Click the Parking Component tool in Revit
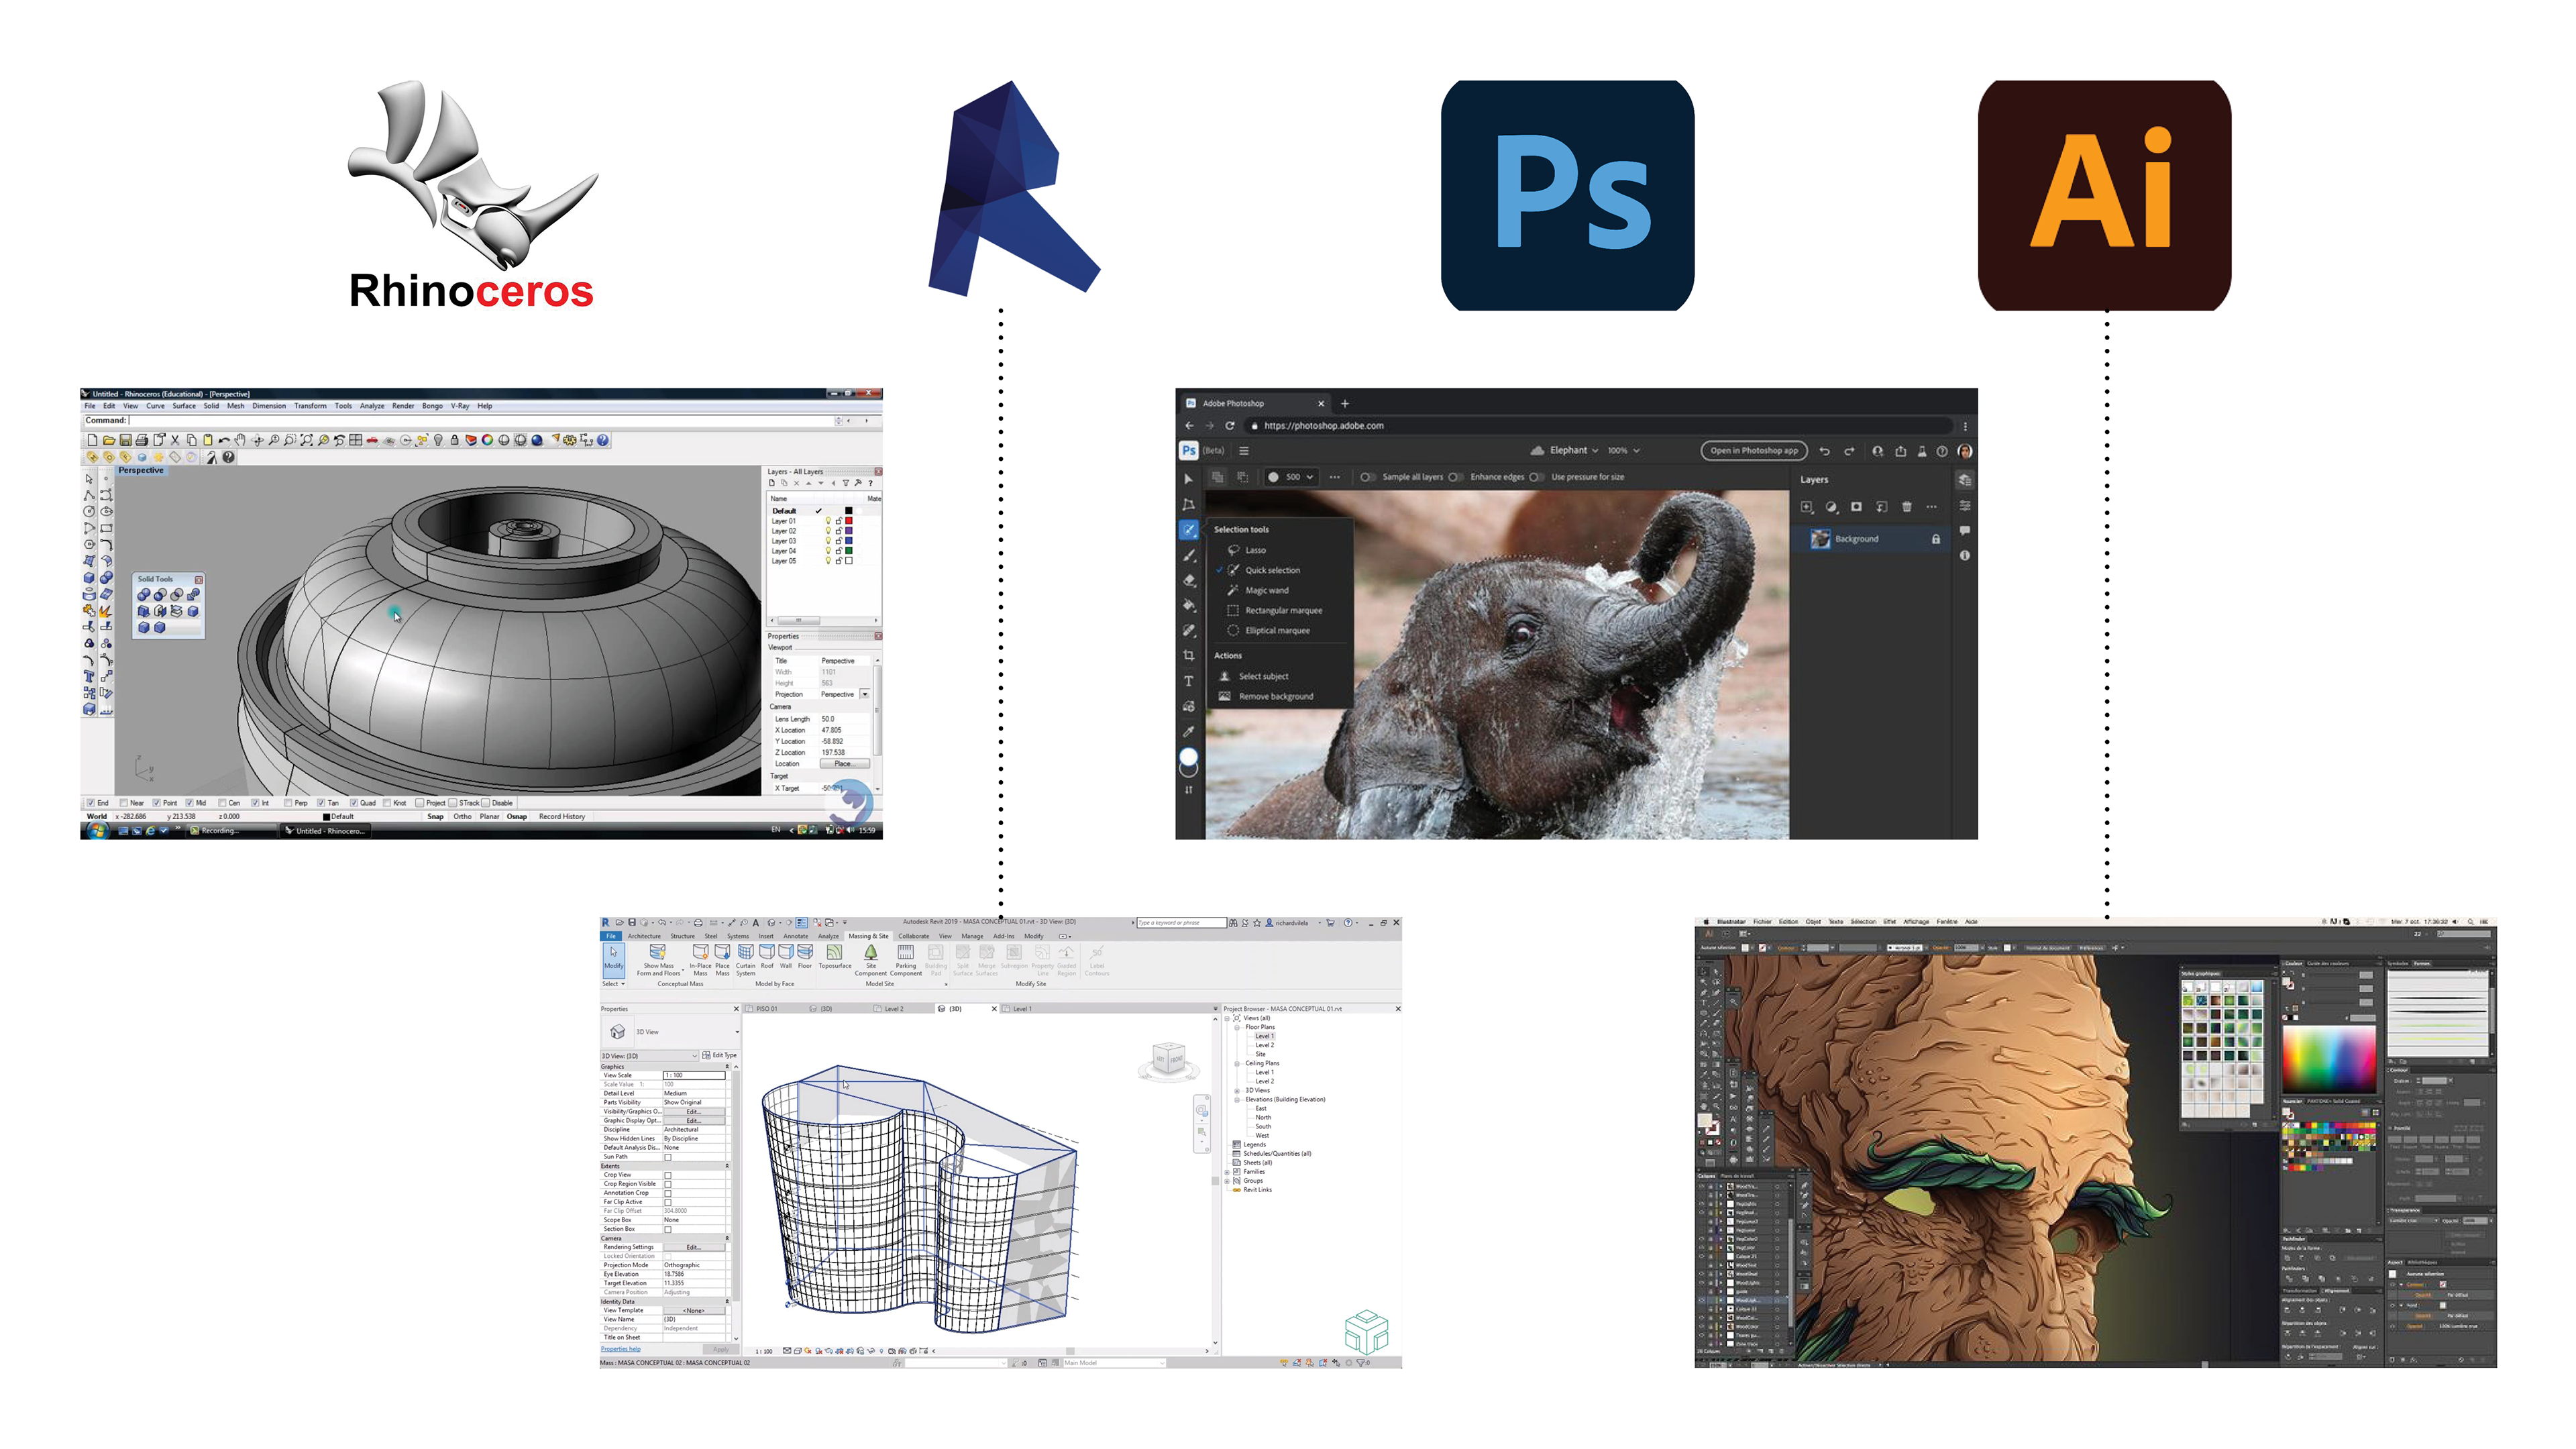Image resolution: width=2576 pixels, height=1449 pixels. tap(906, 960)
